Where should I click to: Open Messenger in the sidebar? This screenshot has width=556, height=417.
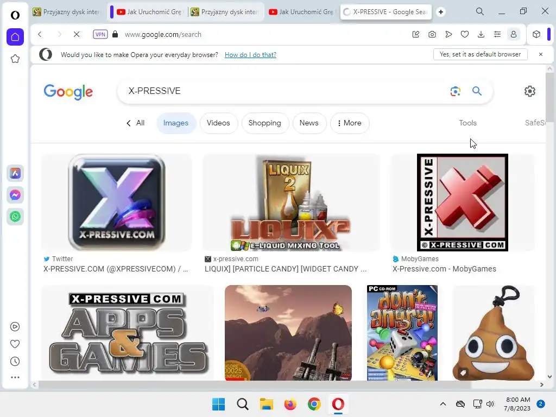click(x=15, y=195)
